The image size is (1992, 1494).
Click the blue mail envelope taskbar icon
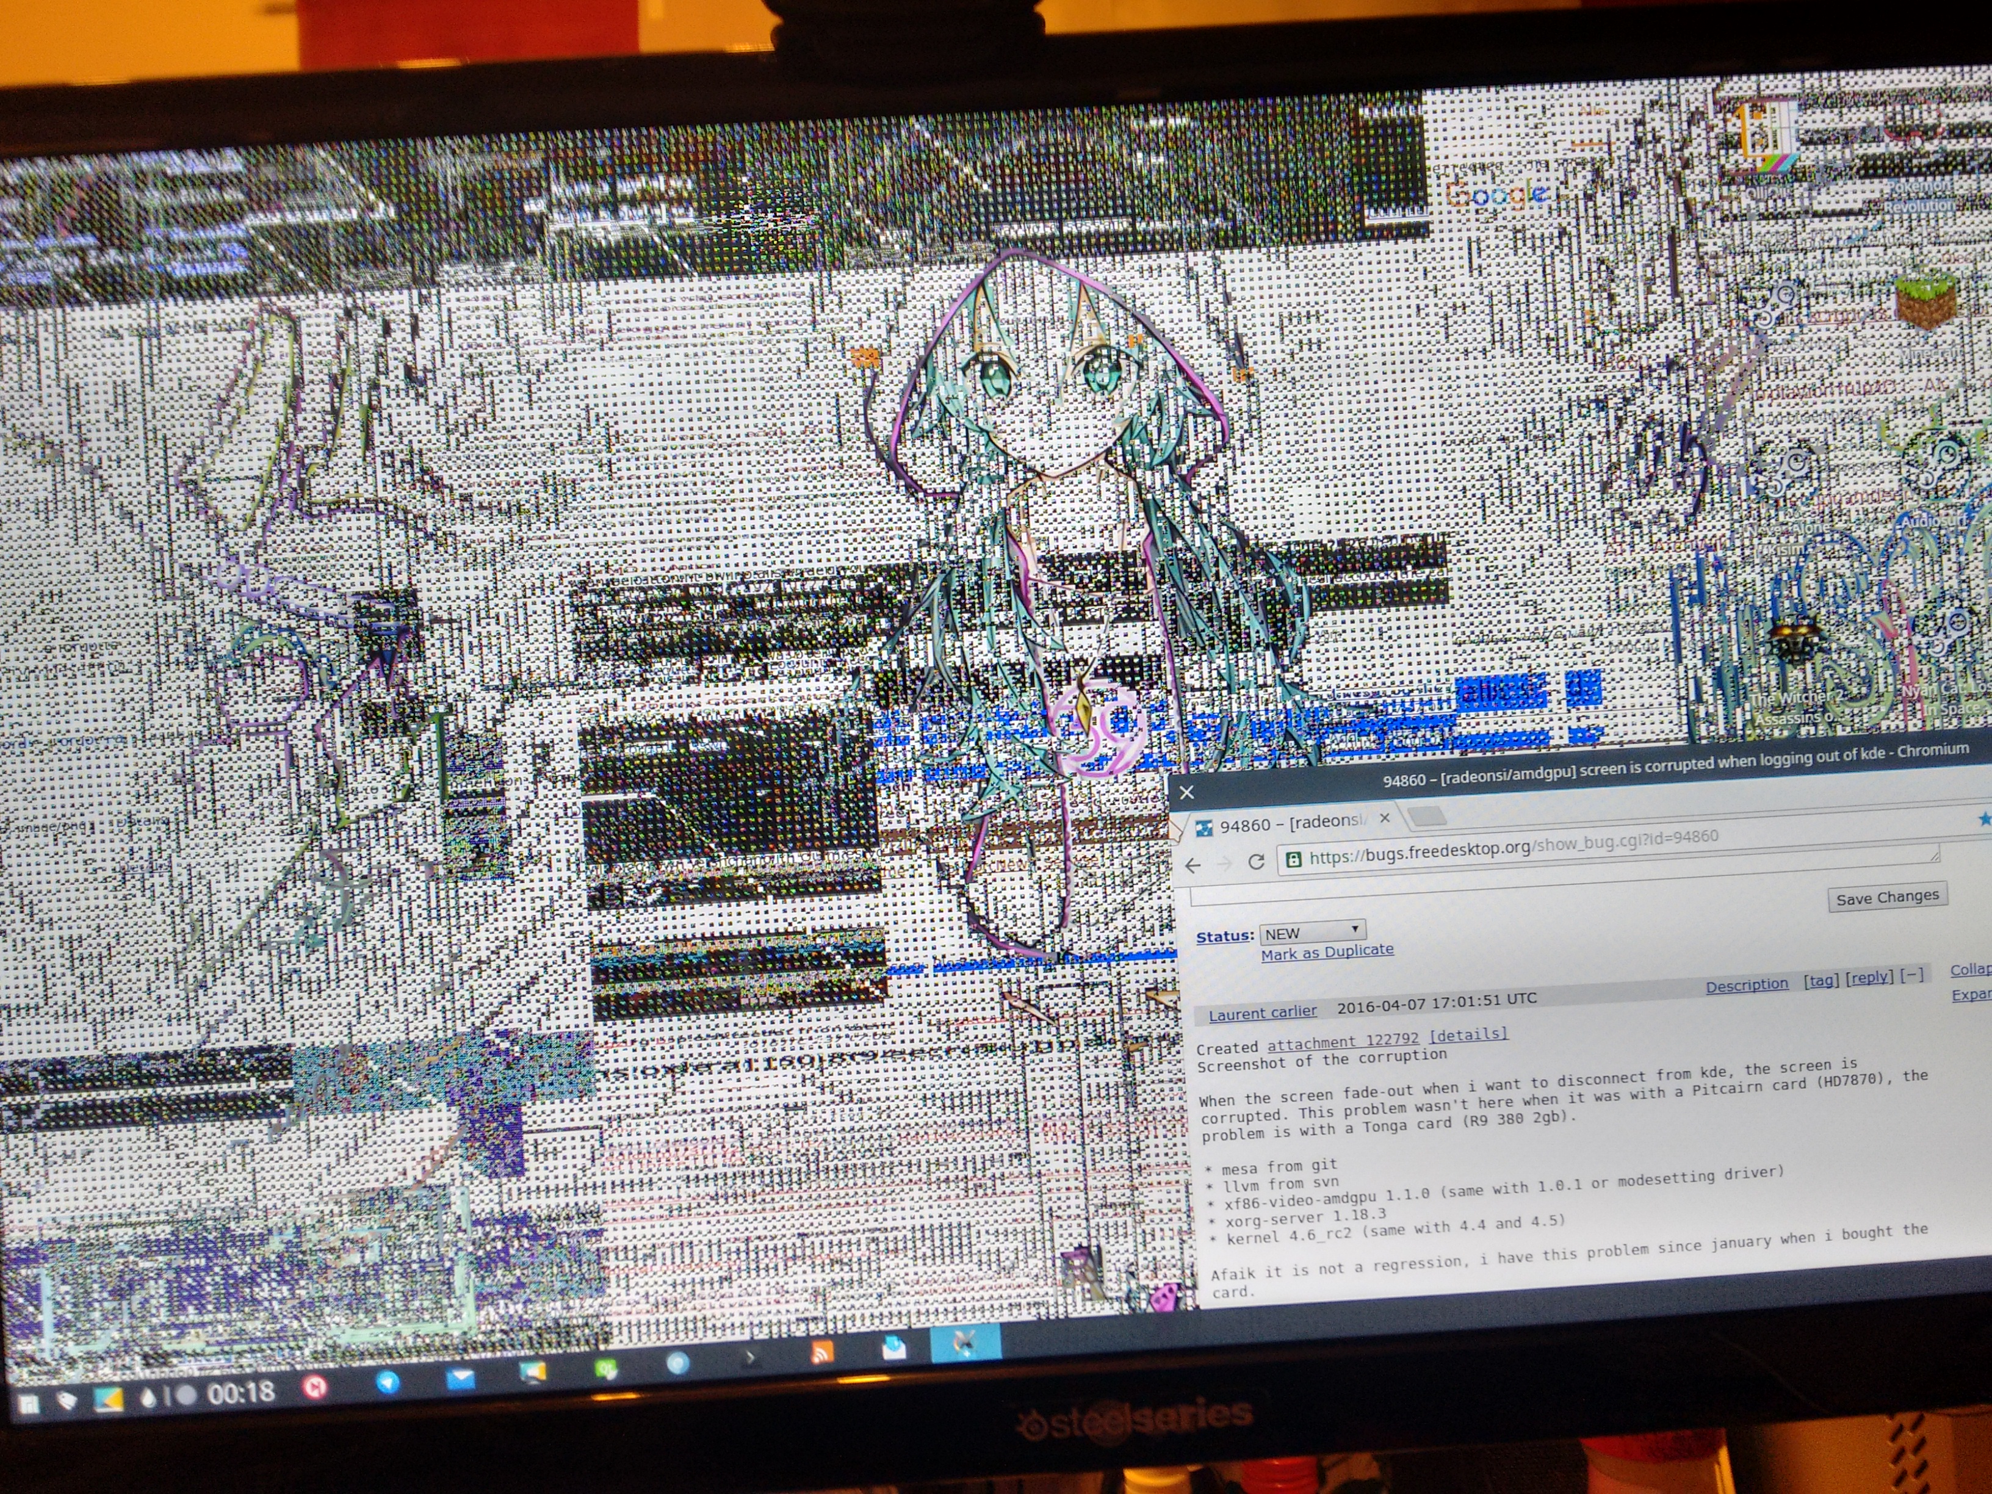pyautogui.click(x=460, y=1379)
